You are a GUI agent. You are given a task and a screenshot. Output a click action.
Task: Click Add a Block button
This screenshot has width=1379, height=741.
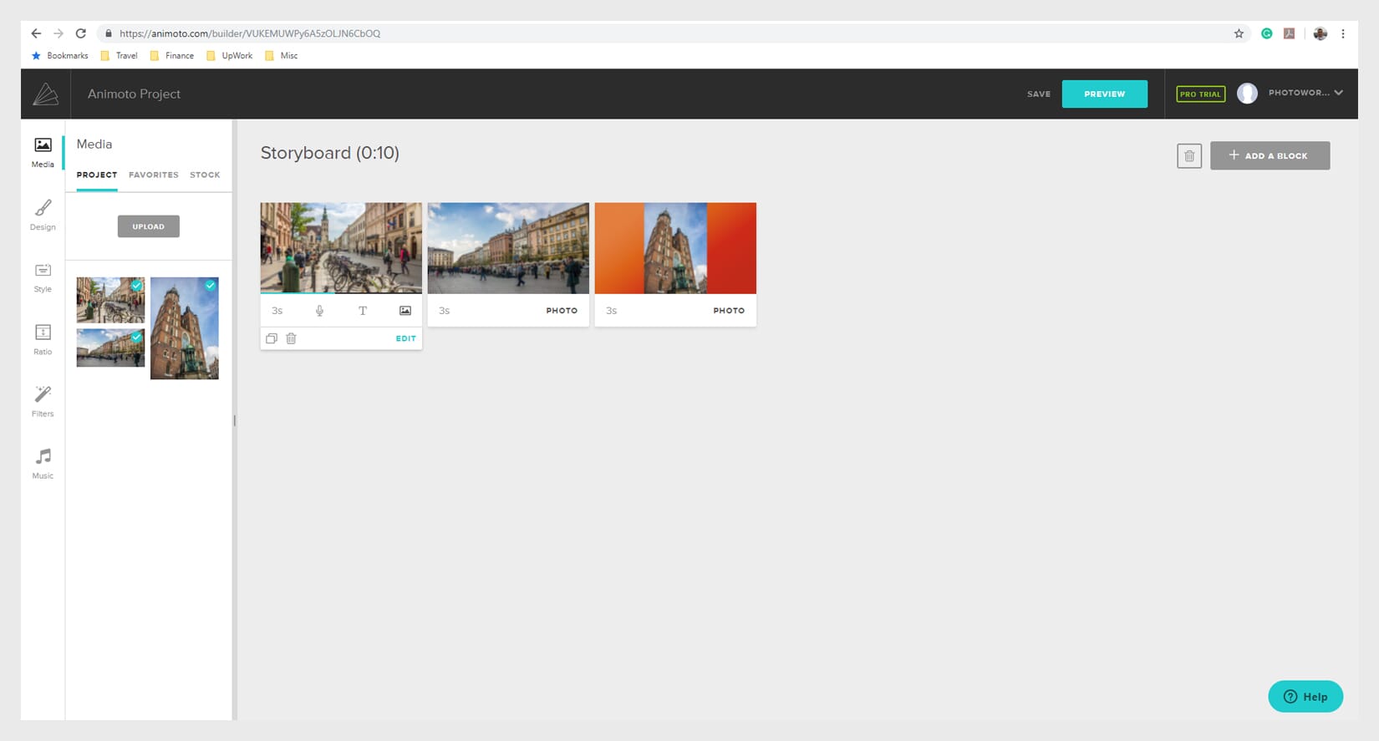(x=1270, y=155)
